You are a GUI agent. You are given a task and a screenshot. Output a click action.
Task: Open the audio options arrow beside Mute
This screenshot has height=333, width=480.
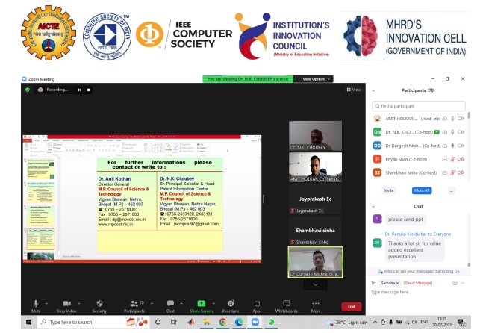[x=46, y=304]
